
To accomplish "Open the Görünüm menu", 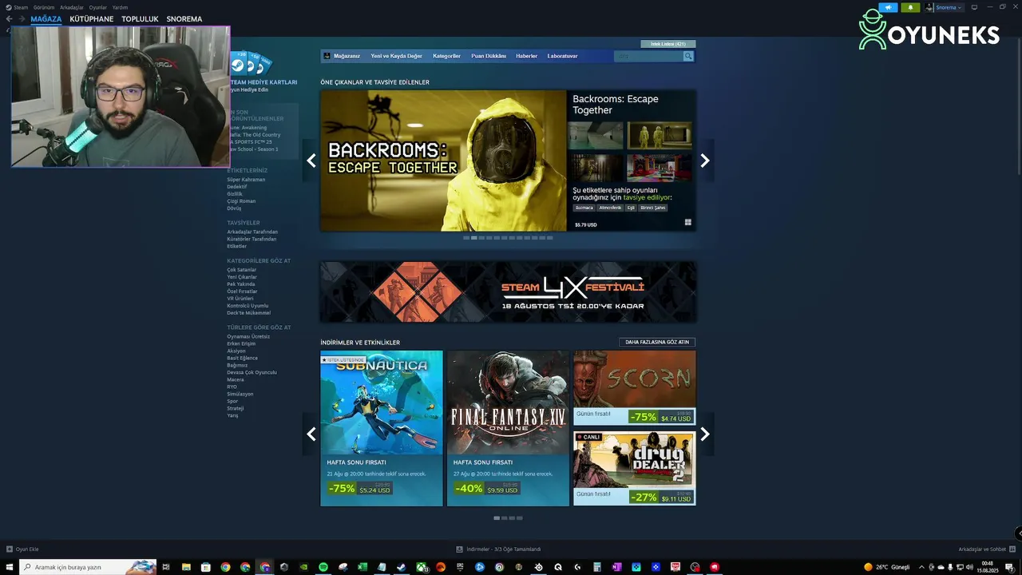I will (44, 7).
